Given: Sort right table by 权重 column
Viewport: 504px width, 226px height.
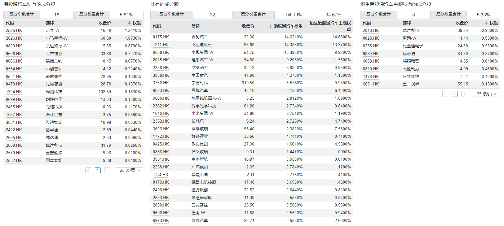Looking at the screenshot, I should click(492, 23).
